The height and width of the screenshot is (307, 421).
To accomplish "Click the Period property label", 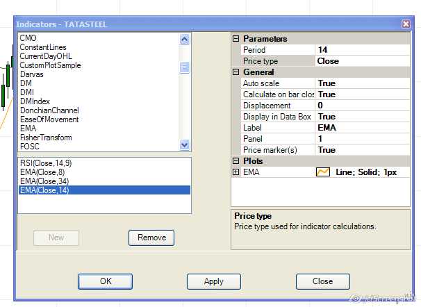I will pyautogui.click(x=254, y=50).
